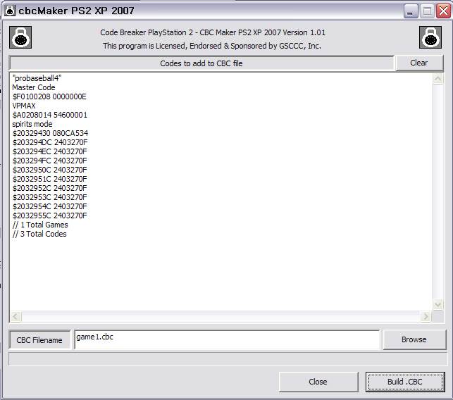
Task: Click the $2032951C 2403270F code line
Action: point(50,179)
